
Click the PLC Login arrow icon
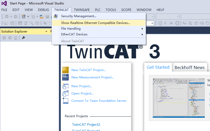(x=160, y=23)
